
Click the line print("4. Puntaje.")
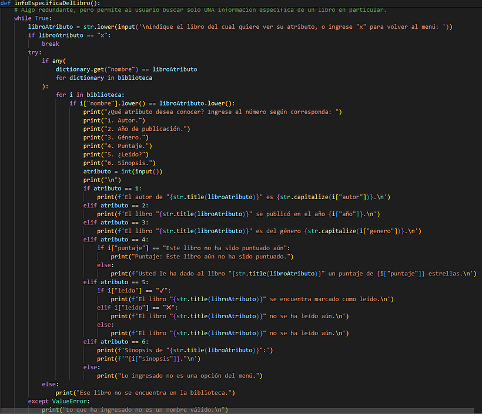point(118,146)
